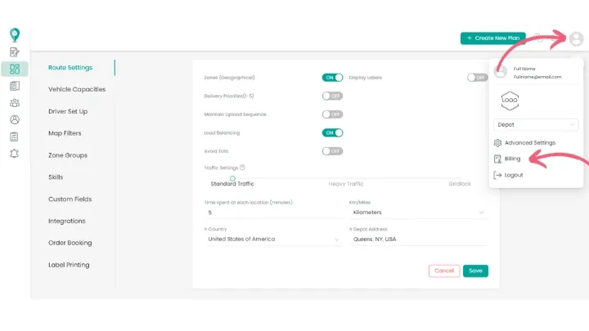Click the hexagon LOGO image

click(x=510, y=100)
